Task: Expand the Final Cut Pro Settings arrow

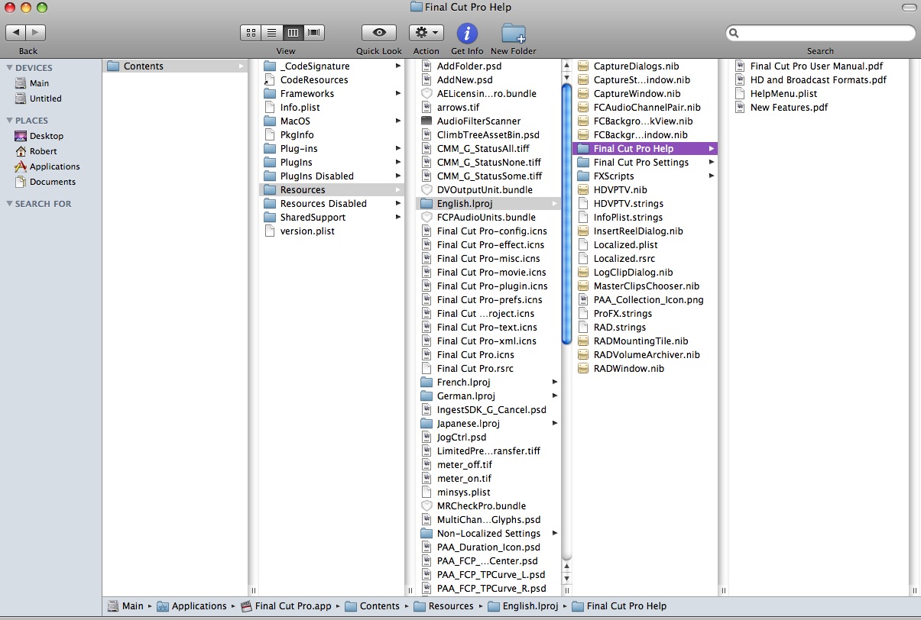Action: click(x=712, y=163)
